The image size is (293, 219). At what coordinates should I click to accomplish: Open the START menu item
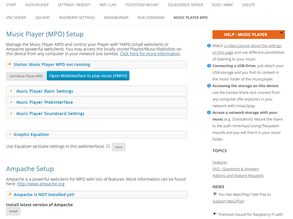click(11, 5)
